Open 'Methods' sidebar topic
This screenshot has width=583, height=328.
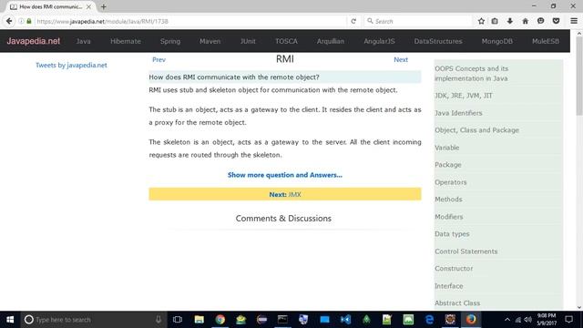click(448, 200)
